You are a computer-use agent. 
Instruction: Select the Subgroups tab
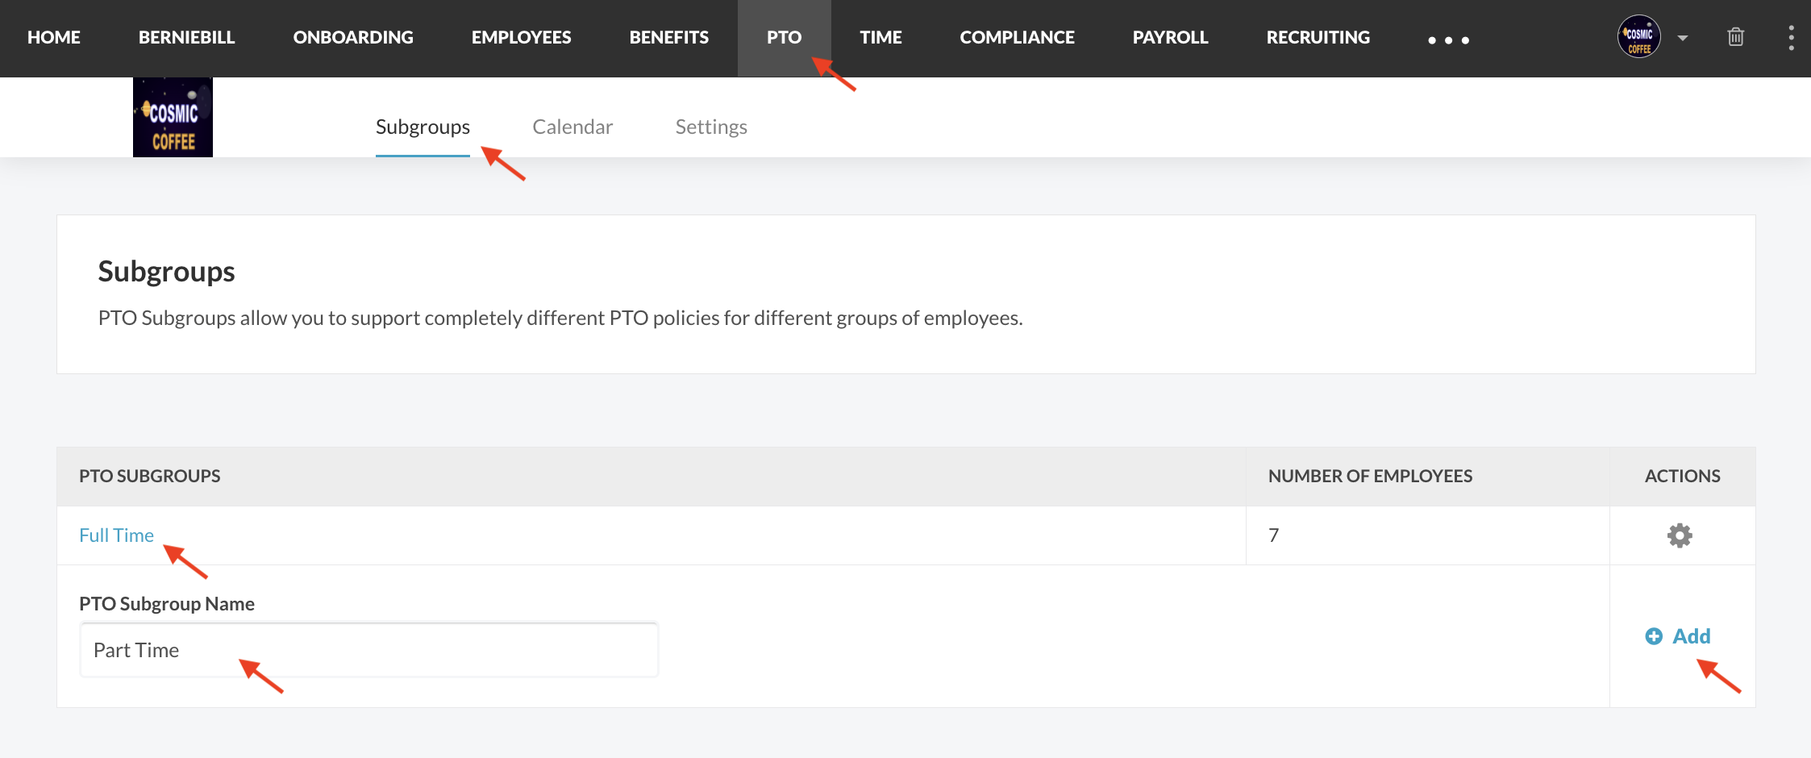[423, 127]
